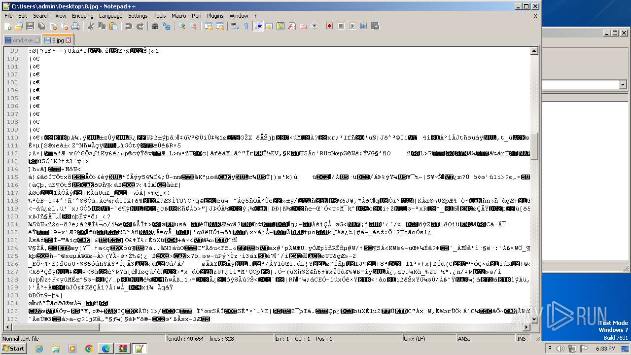The width and height of the screenshot is (631, 355).
Task: Click the editor vertical scrollbar up arrow
Action: (534, 51)
